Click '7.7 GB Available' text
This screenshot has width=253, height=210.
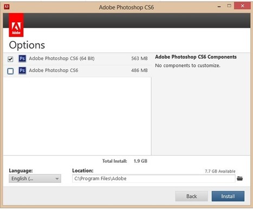220,171
